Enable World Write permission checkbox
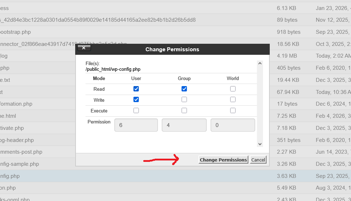Image resolution: width=351 pixels, height=201 pixels. [x=233, y=100]
